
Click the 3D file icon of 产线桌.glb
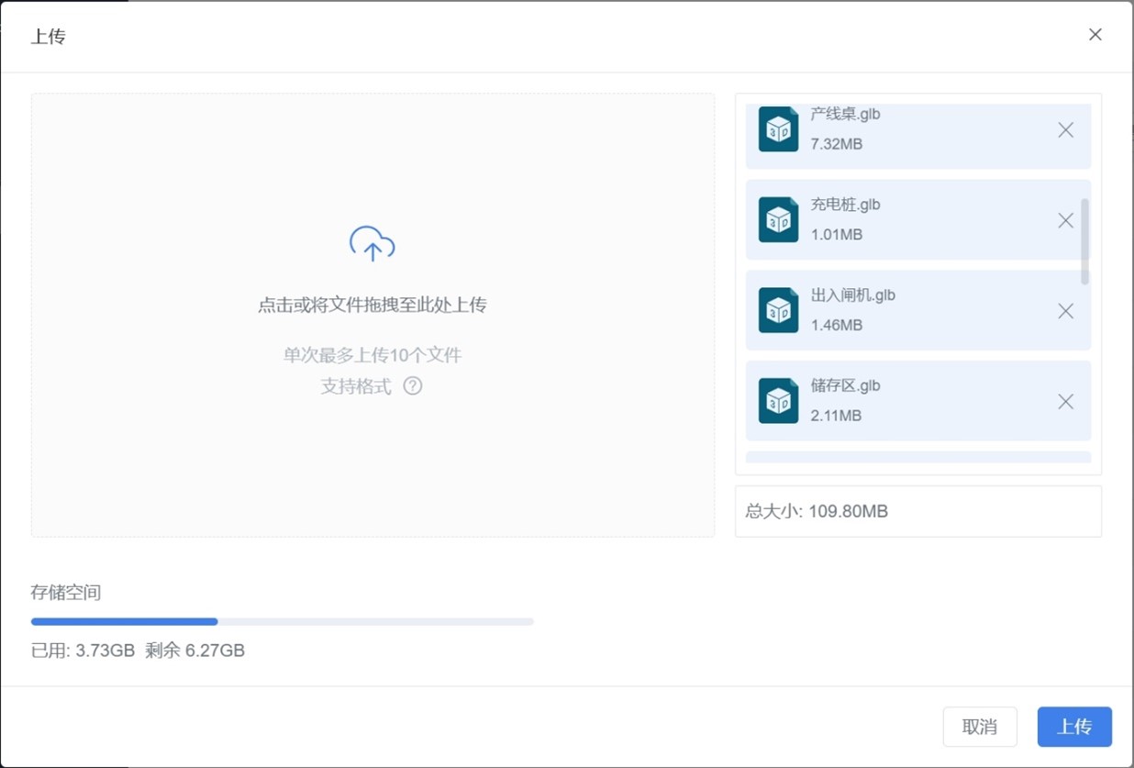click(x=778, y=129)
